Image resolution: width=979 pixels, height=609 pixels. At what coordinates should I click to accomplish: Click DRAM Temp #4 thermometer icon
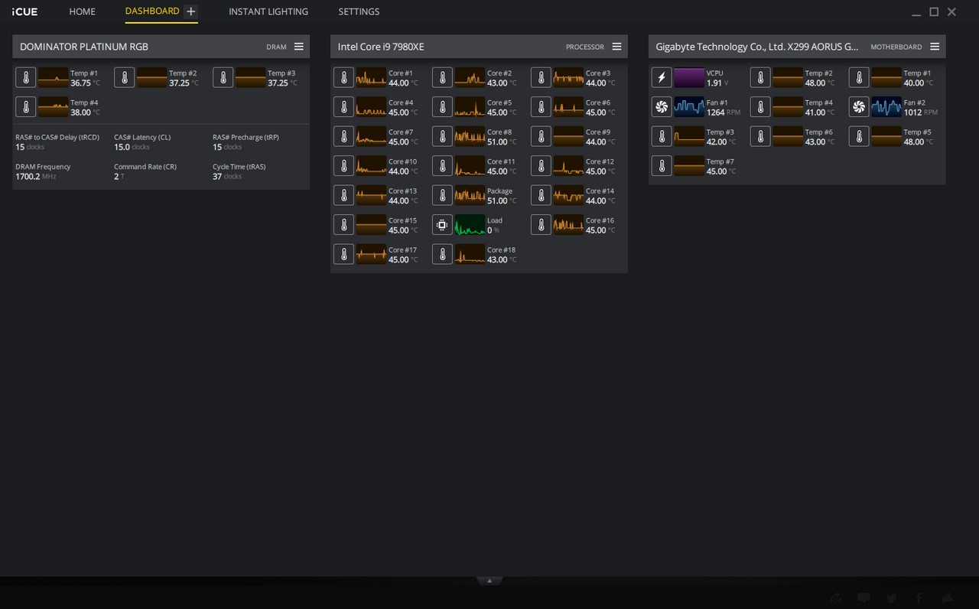click(x=25, y=107)
